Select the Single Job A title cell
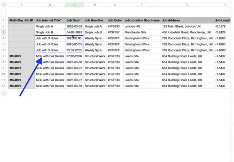Screen dimensions: 234x162 point(50,26)
